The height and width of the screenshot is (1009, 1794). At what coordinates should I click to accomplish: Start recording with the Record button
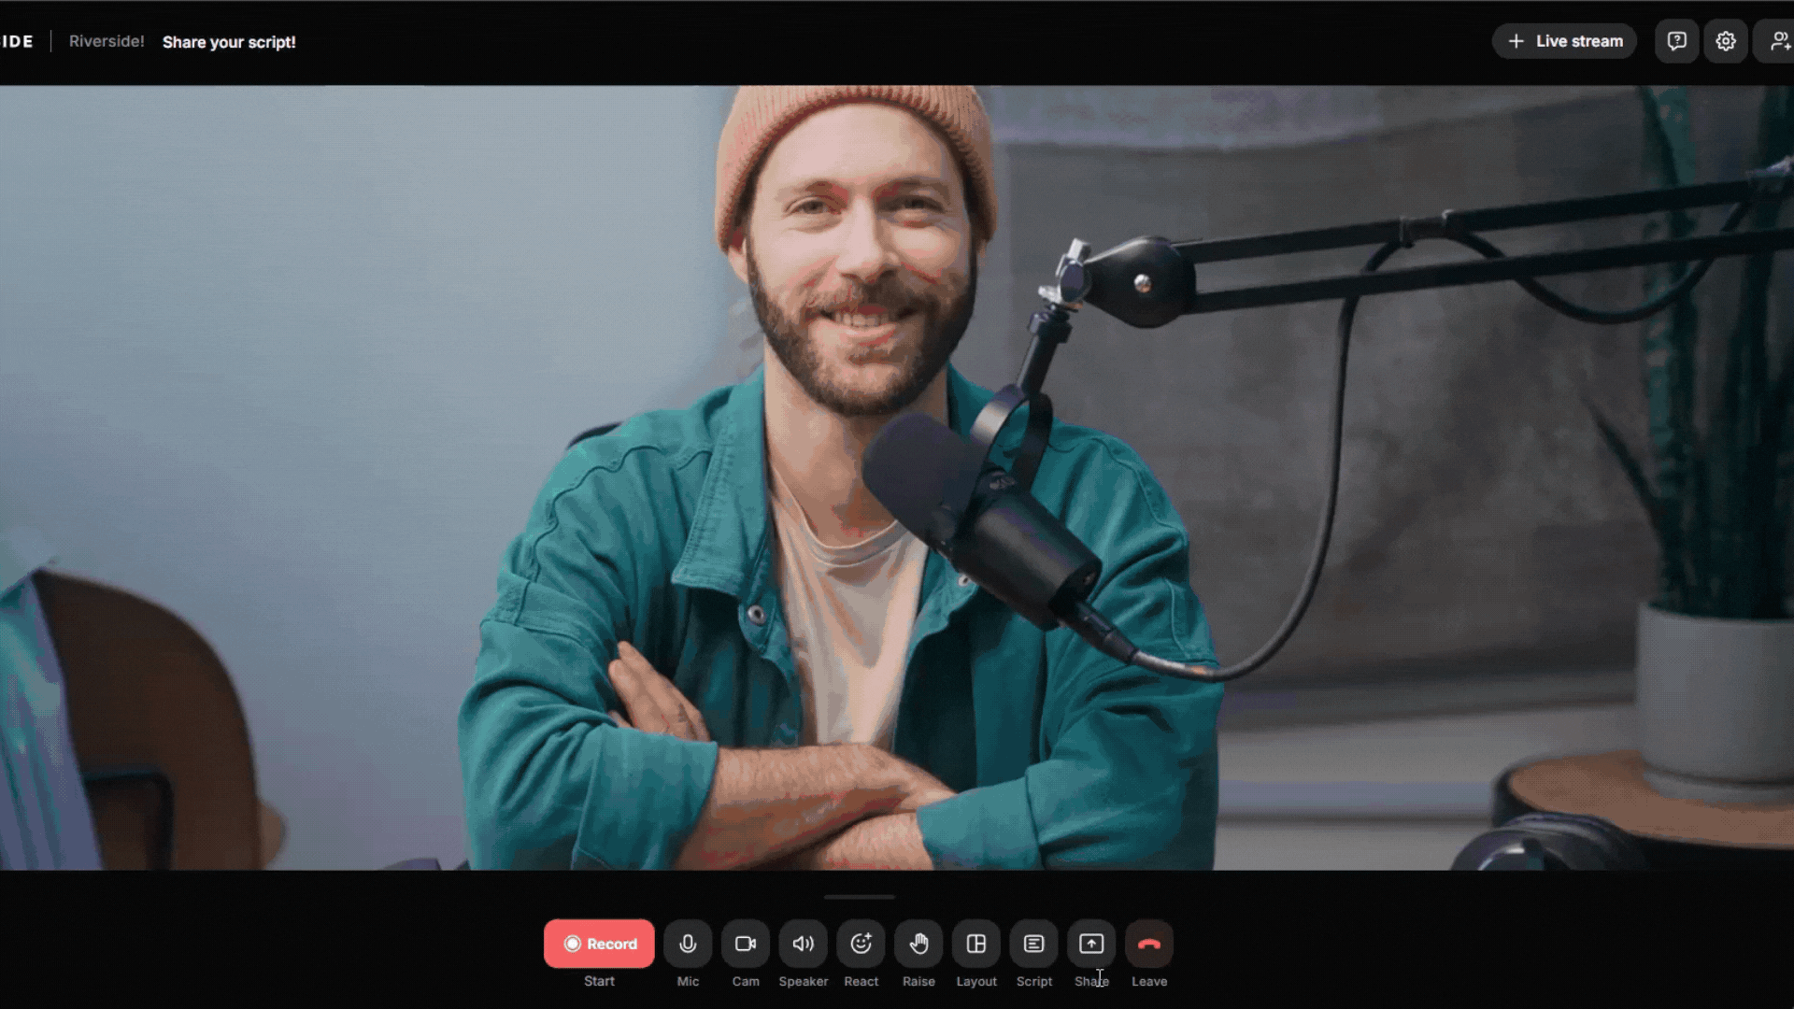point(599,944)
